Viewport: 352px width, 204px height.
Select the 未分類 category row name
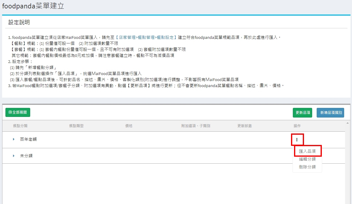pos(26,156)
